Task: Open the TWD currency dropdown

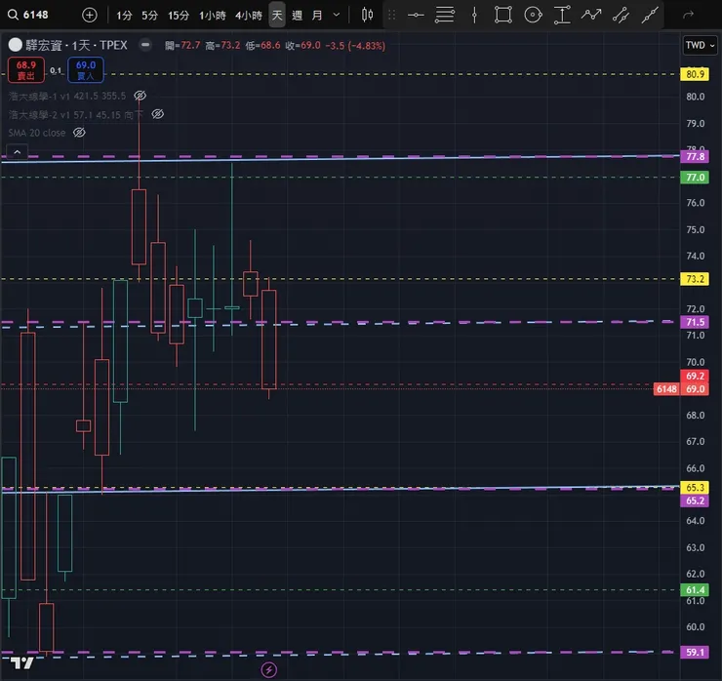Action: point(700,45)
